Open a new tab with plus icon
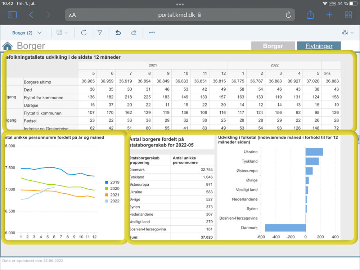Viewport: 360px width, 270px height. pos(329,15)
